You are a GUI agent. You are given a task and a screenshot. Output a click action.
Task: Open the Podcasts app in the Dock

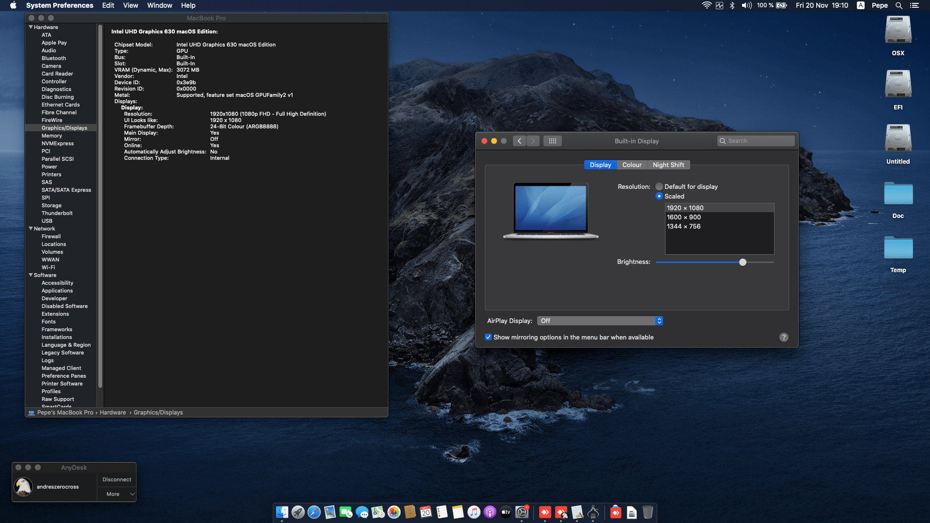coord(490,512)
